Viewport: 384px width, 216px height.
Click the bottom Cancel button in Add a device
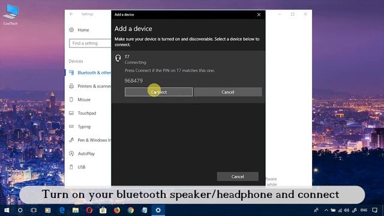click(x=238, y=176)
